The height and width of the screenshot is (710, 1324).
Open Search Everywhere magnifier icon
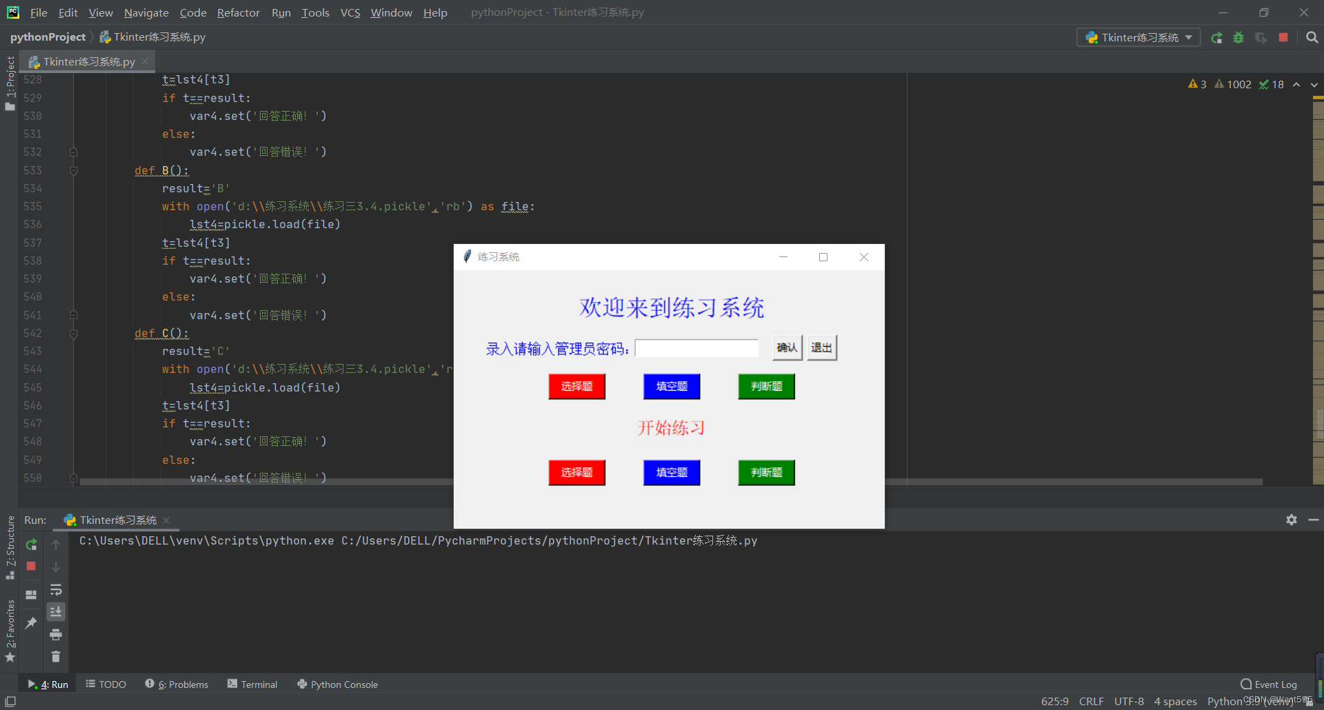tap(1312, 38)
